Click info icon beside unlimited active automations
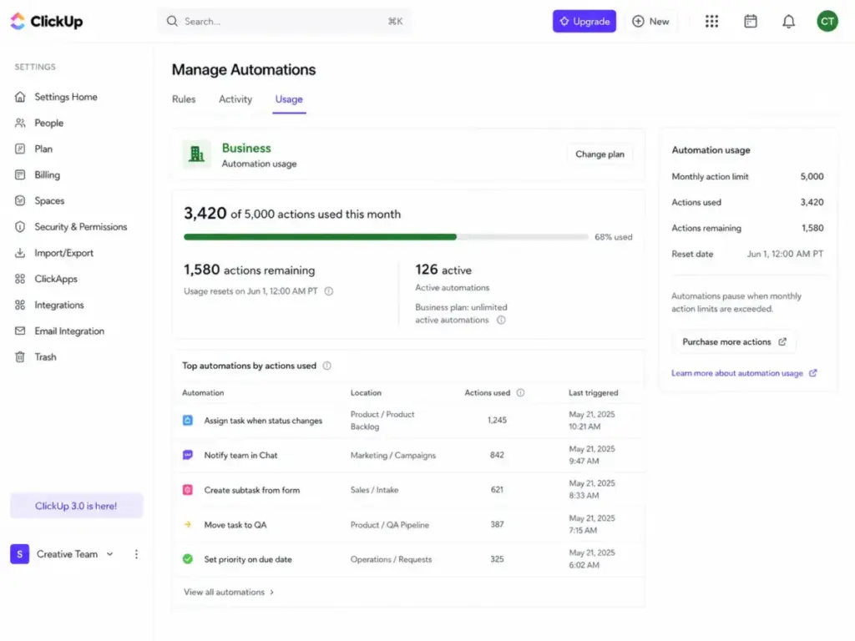Image resolution: width=855 pixels, height=641 pixels. pos(501,320)
